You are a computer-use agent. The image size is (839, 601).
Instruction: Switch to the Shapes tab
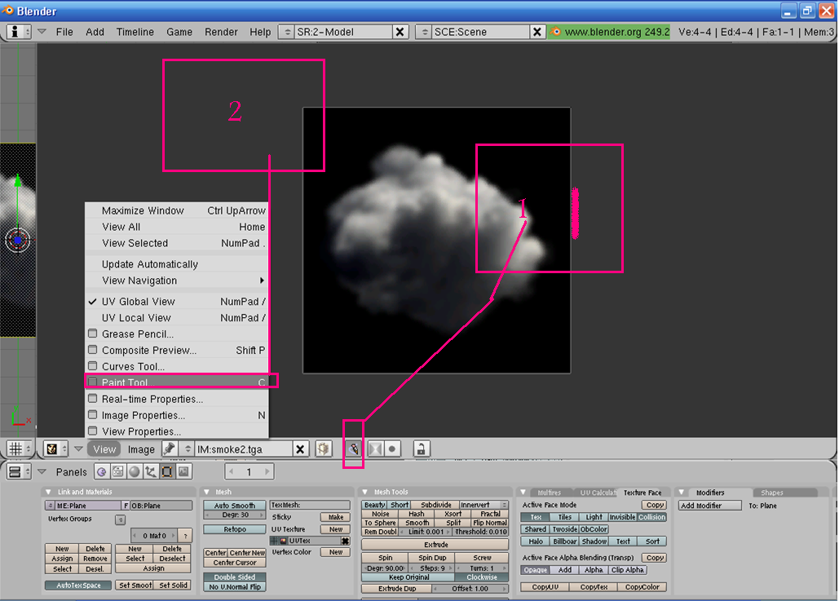(771, 493)
